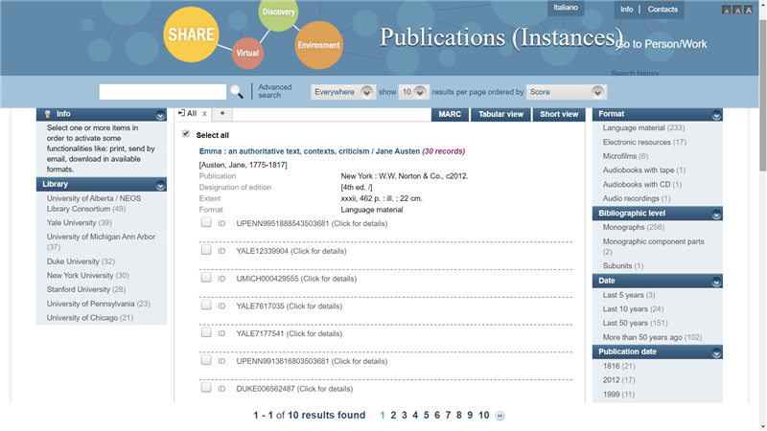The width and height of the screenshot is (767, 431).
Task: Open the Discovery green circle
Action: 278,13
